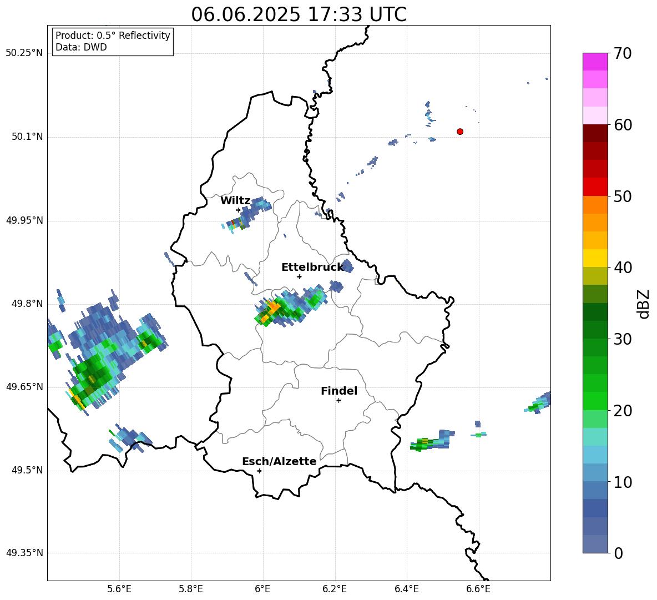Click the 50.25°N latitude label
This screenshot has width=657, height=600.
point(24,53)
